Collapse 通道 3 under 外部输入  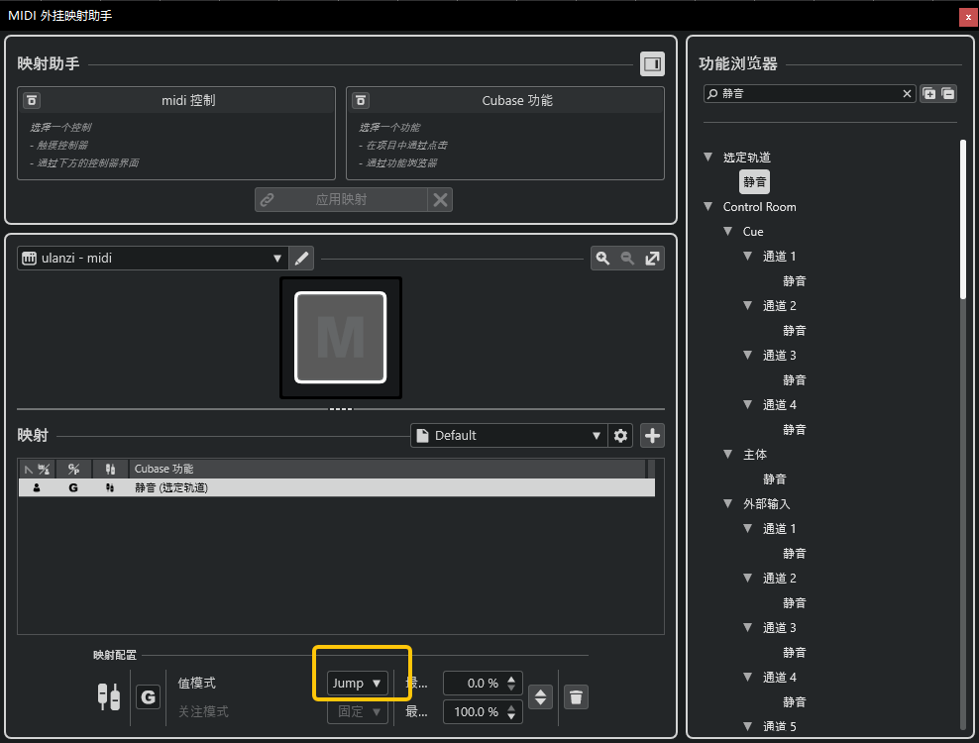click(748, 627)
